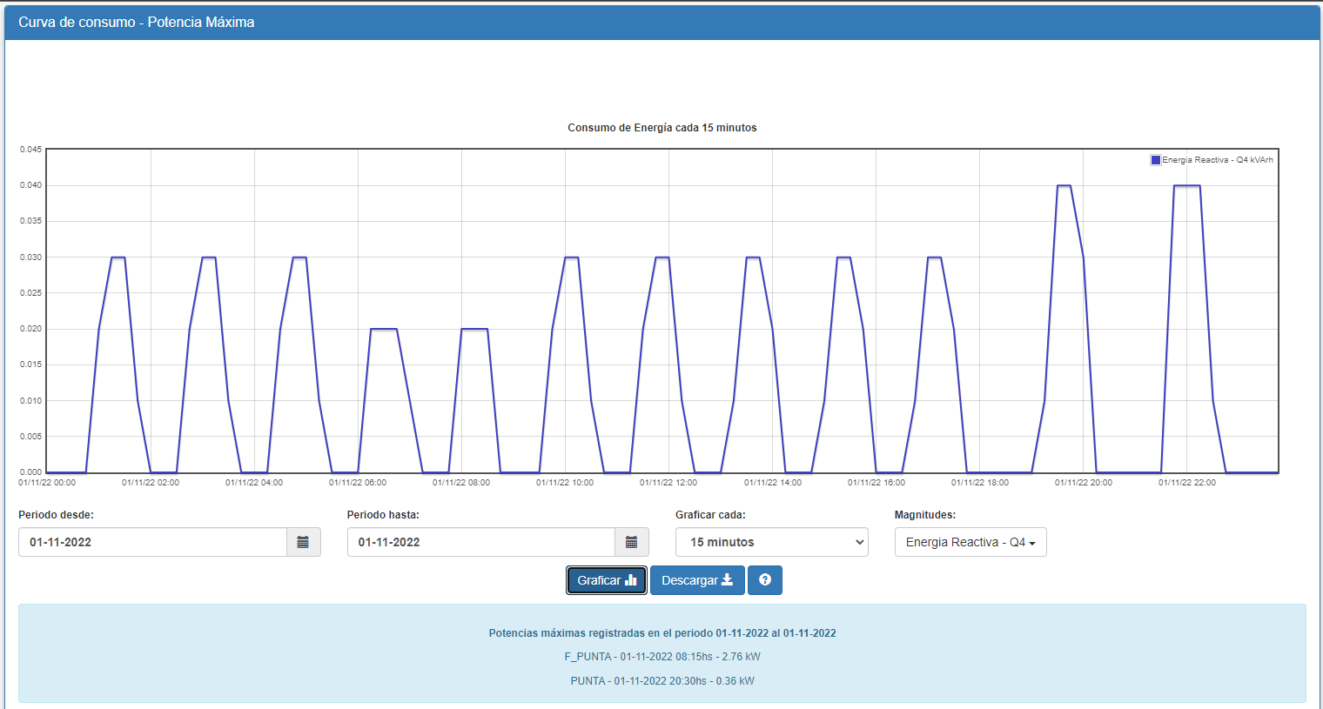Expand the Graficar cada 15 minutos dropdown

tap(772, 542)
